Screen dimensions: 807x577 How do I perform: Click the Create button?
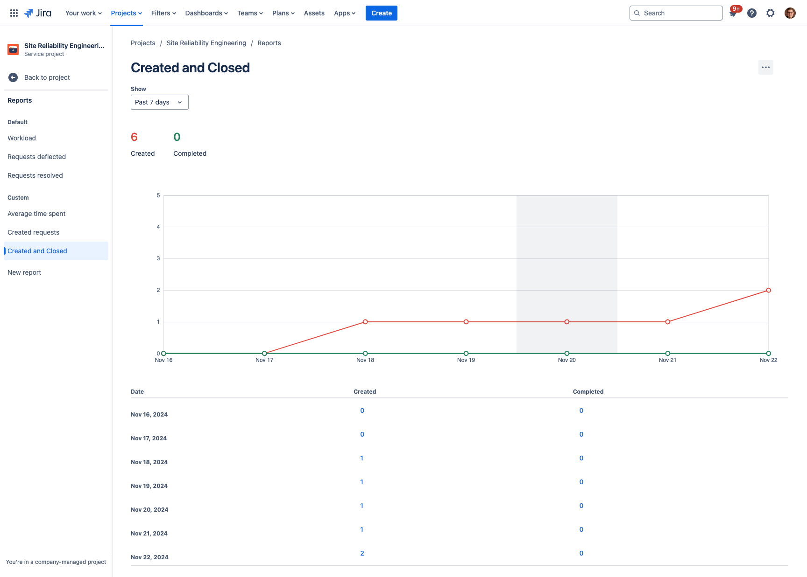click(x=382, y=13)
